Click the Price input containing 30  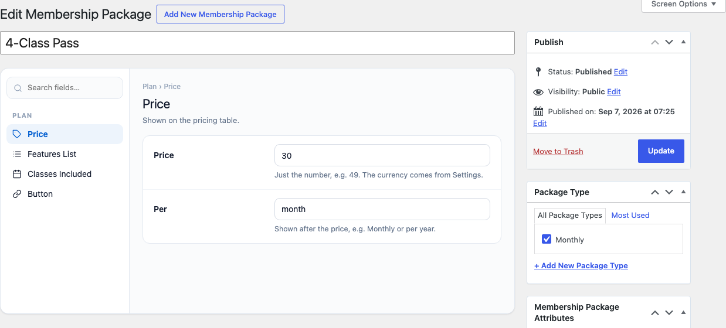pyautogui.click(x=382, y=156)
